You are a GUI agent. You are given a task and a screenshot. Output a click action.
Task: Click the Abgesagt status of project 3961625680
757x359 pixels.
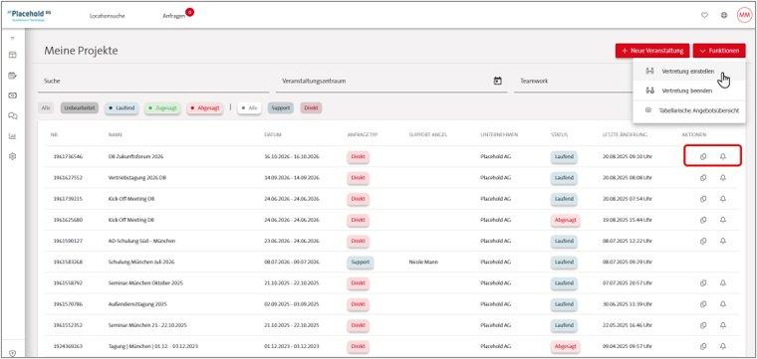pyautogui.click(x=566, y=220)
